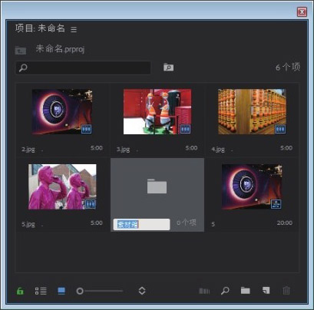
Task: Open the project panel menu
Action: pyautogui.click(x=74, y=29)
